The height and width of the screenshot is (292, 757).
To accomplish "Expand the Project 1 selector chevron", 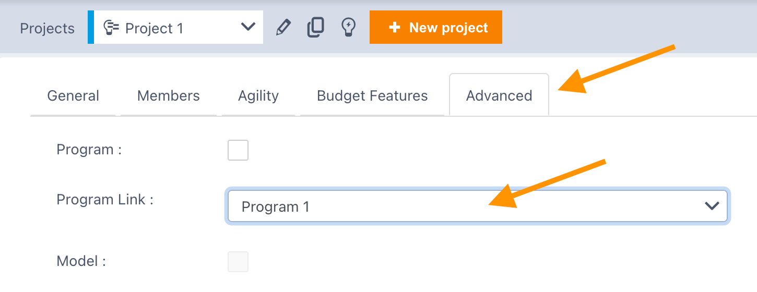I will [x=247, y=27].
